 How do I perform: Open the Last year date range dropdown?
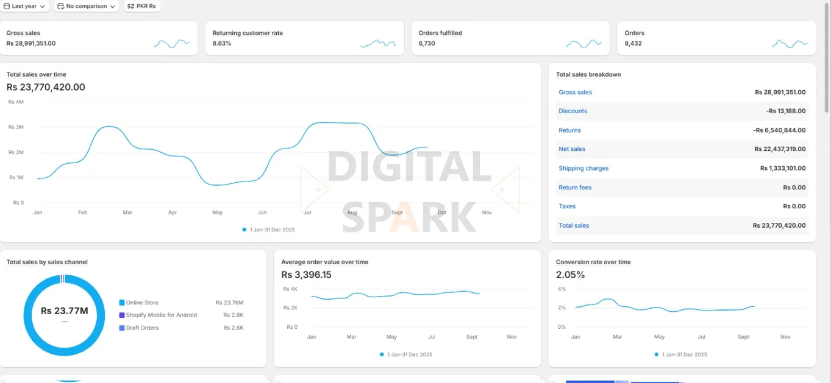(x=24, y=6)
